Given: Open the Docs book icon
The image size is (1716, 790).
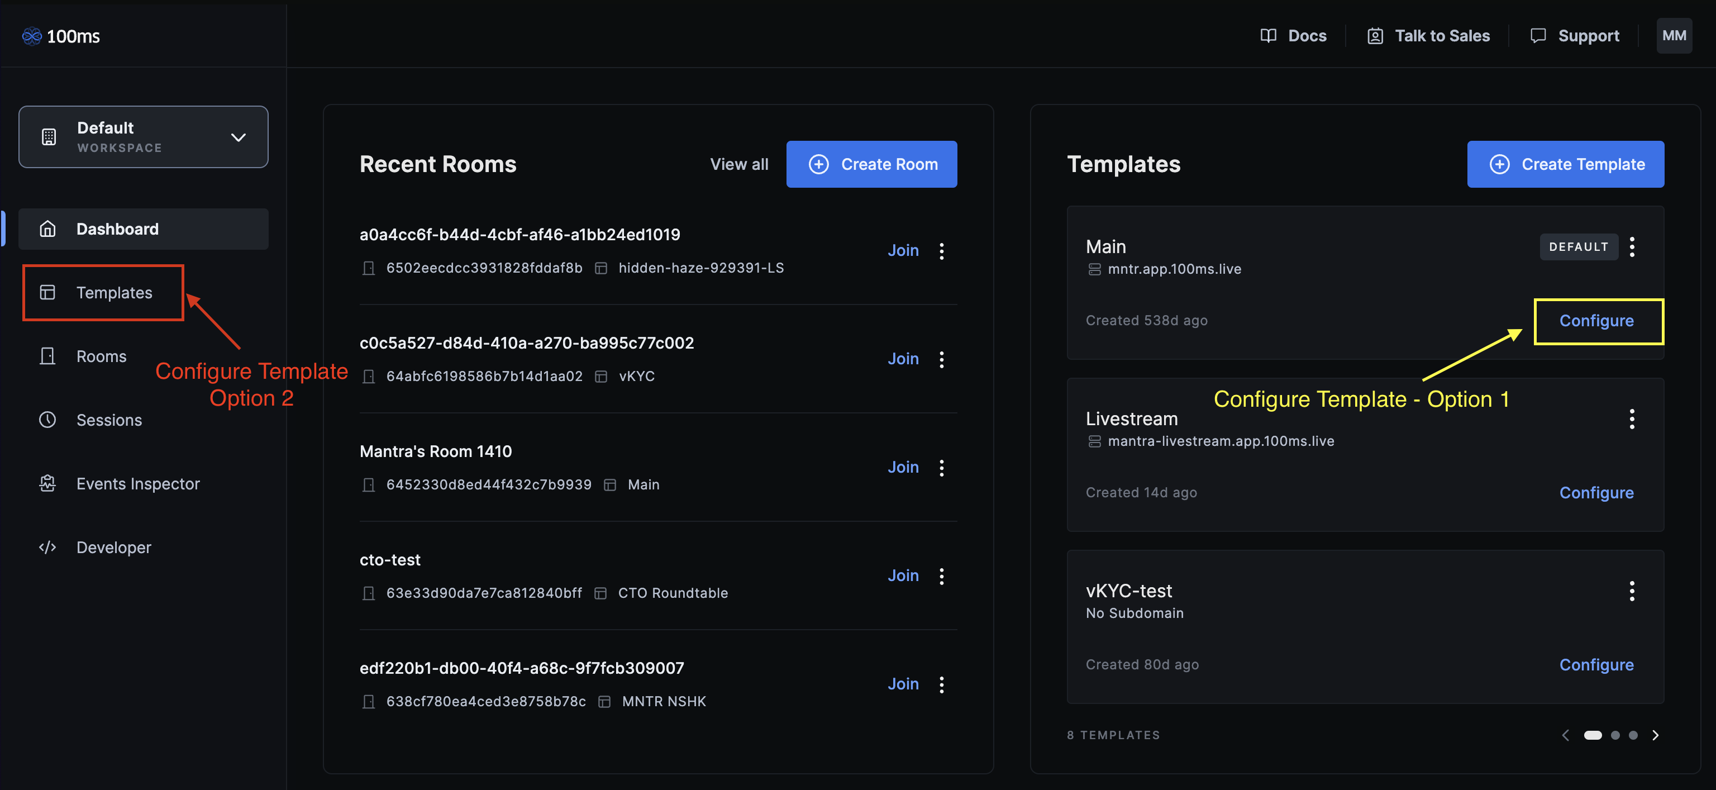Looking at the screenshot, I should click(1269, 36).
